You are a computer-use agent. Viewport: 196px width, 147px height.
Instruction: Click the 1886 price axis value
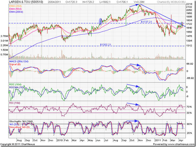[189, 17]
